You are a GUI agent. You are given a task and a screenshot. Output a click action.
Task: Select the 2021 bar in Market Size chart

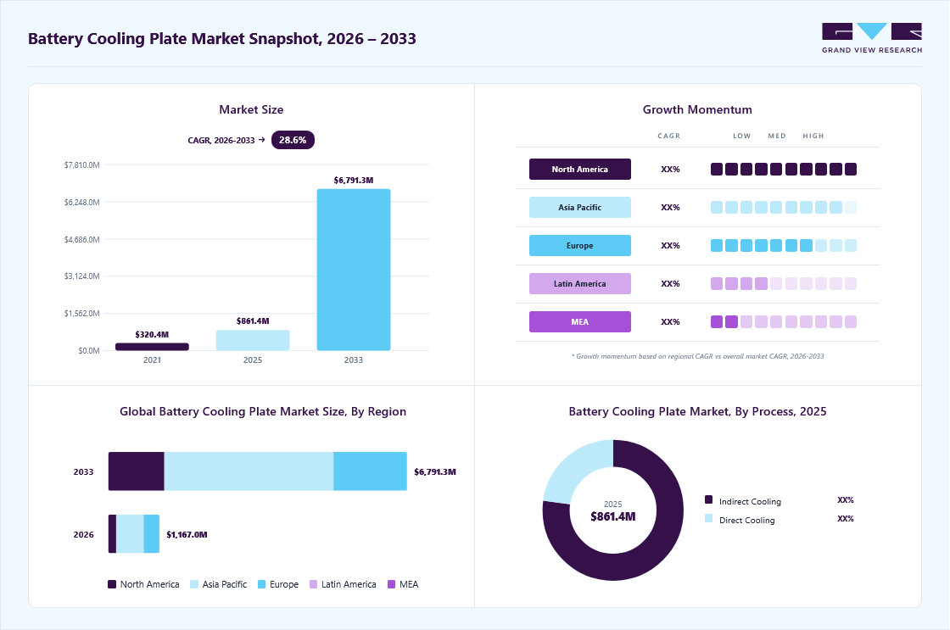tap(152, 347)
